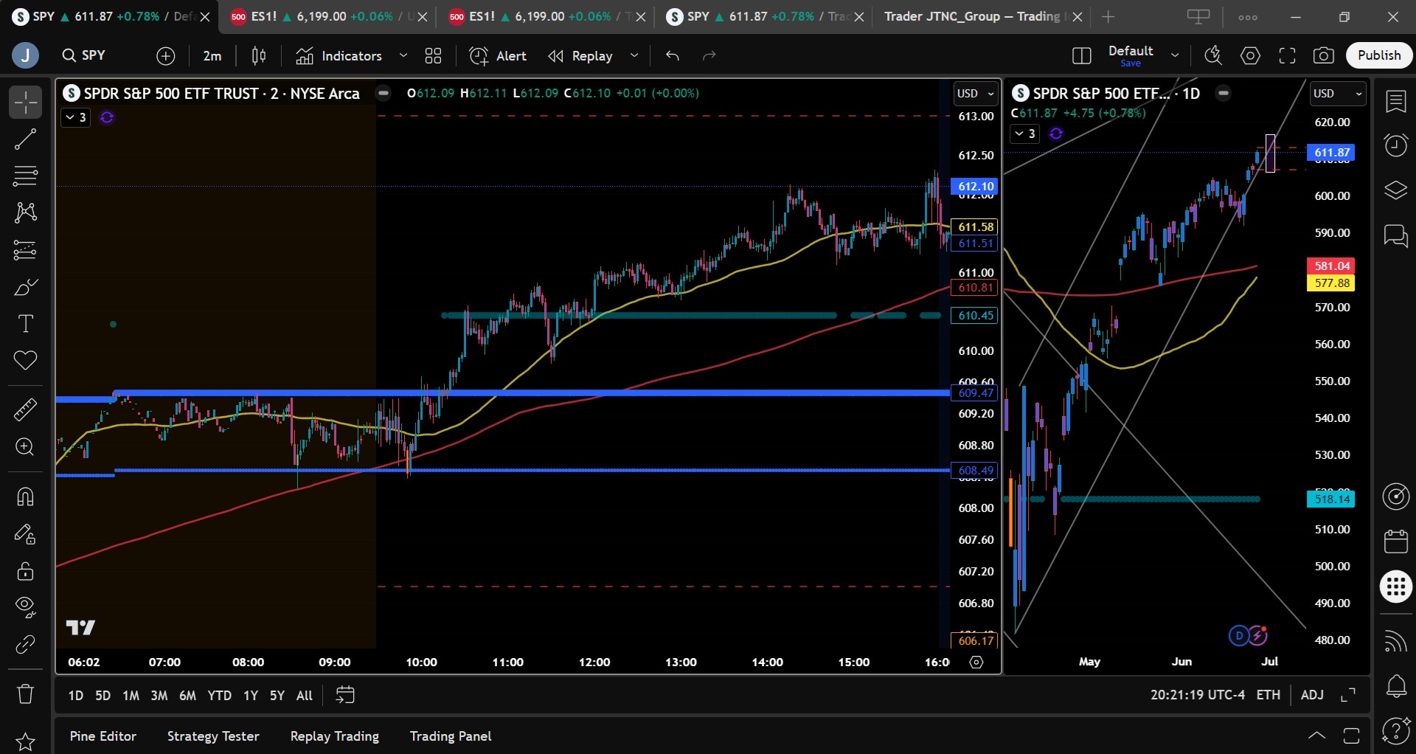The width and height of the screenshot is (1416, 754).
Task: Open the object tree layers panel
Action: [x=1395, y=190]
